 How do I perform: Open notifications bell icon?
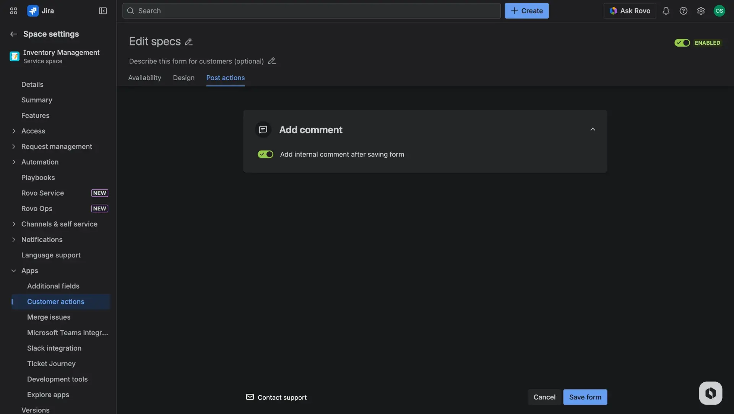point(666,11)
